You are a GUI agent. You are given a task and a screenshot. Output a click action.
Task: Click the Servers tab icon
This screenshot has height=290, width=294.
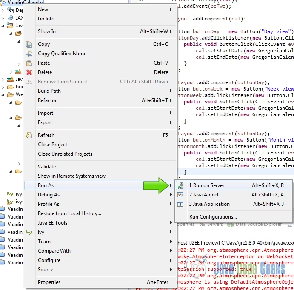203,225
